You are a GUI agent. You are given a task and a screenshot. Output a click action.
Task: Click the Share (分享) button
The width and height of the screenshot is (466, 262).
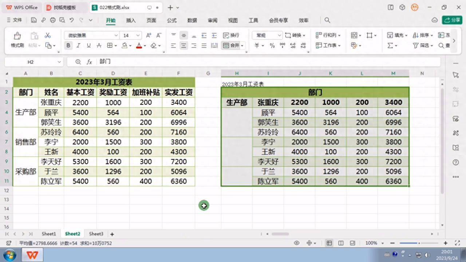pos(452,20)
